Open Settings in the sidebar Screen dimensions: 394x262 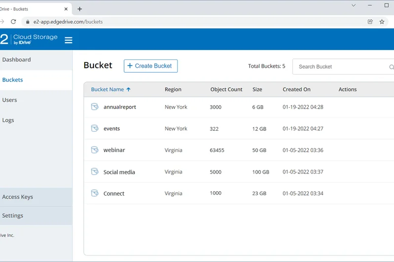(13, 215)
